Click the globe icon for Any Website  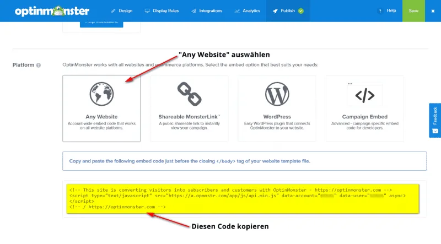[x=101, y=94]
